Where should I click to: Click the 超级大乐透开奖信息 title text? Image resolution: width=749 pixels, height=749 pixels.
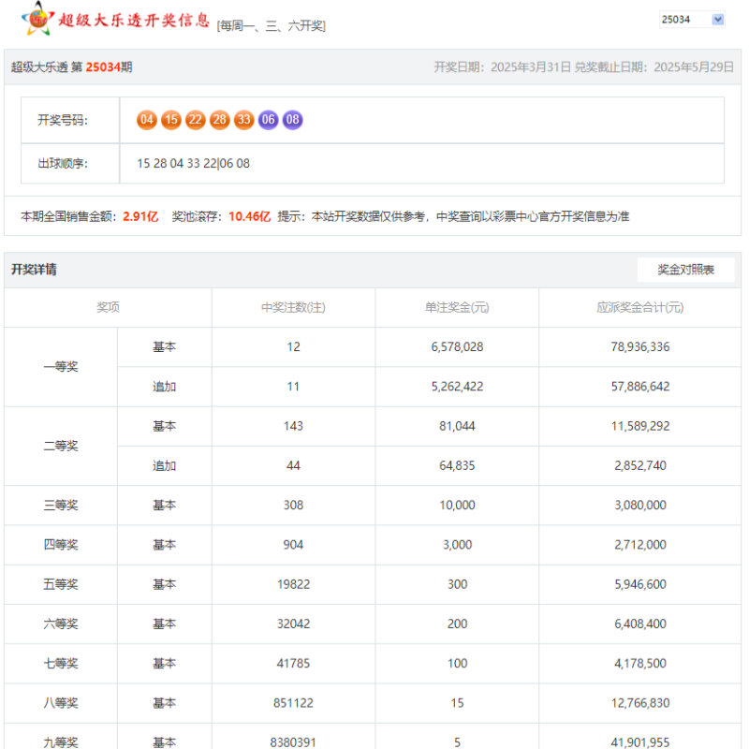(x=134, y=18)
